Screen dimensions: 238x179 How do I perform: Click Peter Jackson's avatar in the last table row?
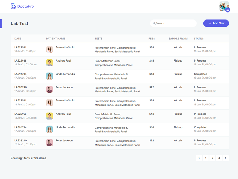click(49, 143)
